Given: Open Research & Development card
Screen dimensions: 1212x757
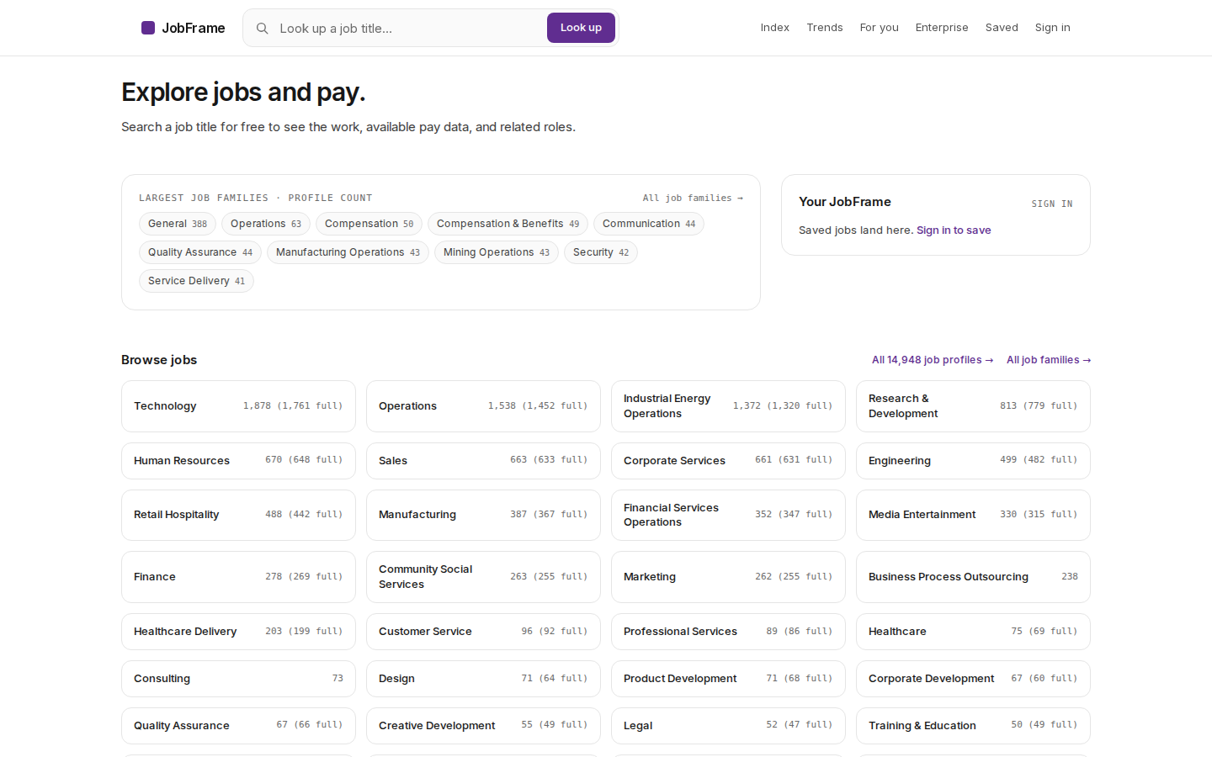Looking at the screenshot, I should (973, 406).
